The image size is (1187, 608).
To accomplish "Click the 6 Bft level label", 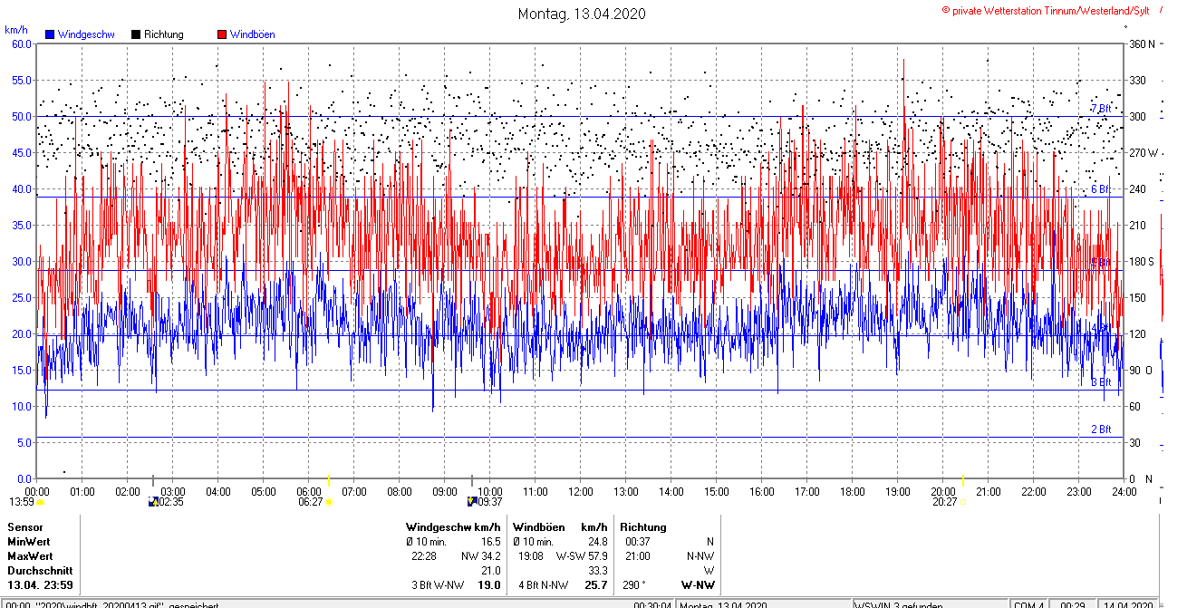I will [1101, 189].
